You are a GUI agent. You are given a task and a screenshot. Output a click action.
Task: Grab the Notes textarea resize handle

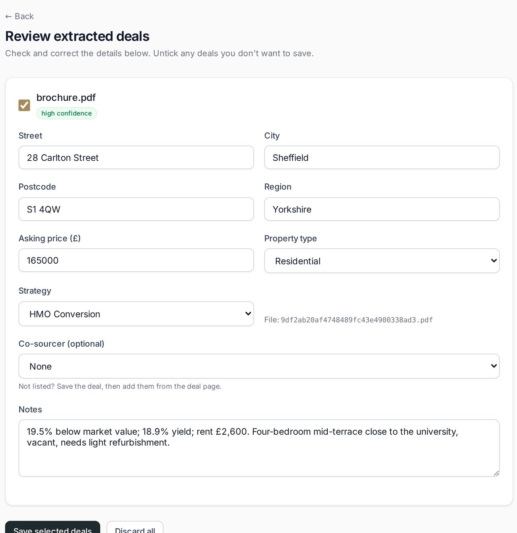tap(496, 473)
